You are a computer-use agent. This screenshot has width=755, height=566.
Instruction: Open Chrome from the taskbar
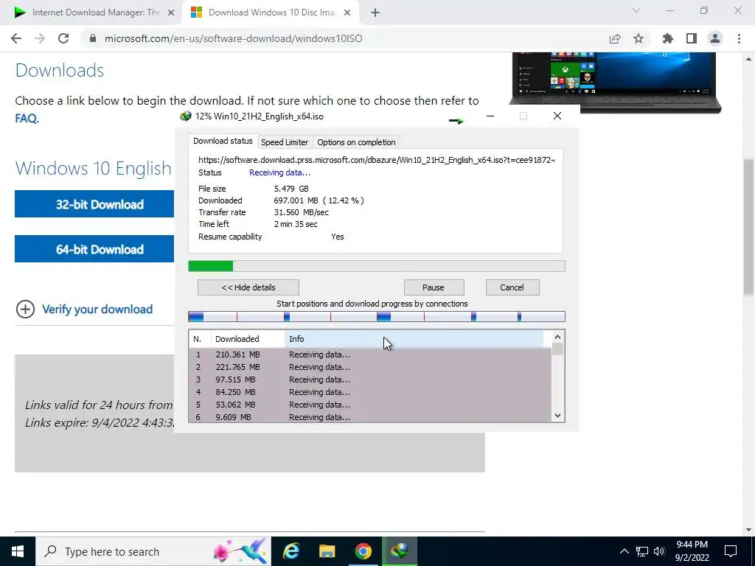point(363,551)
